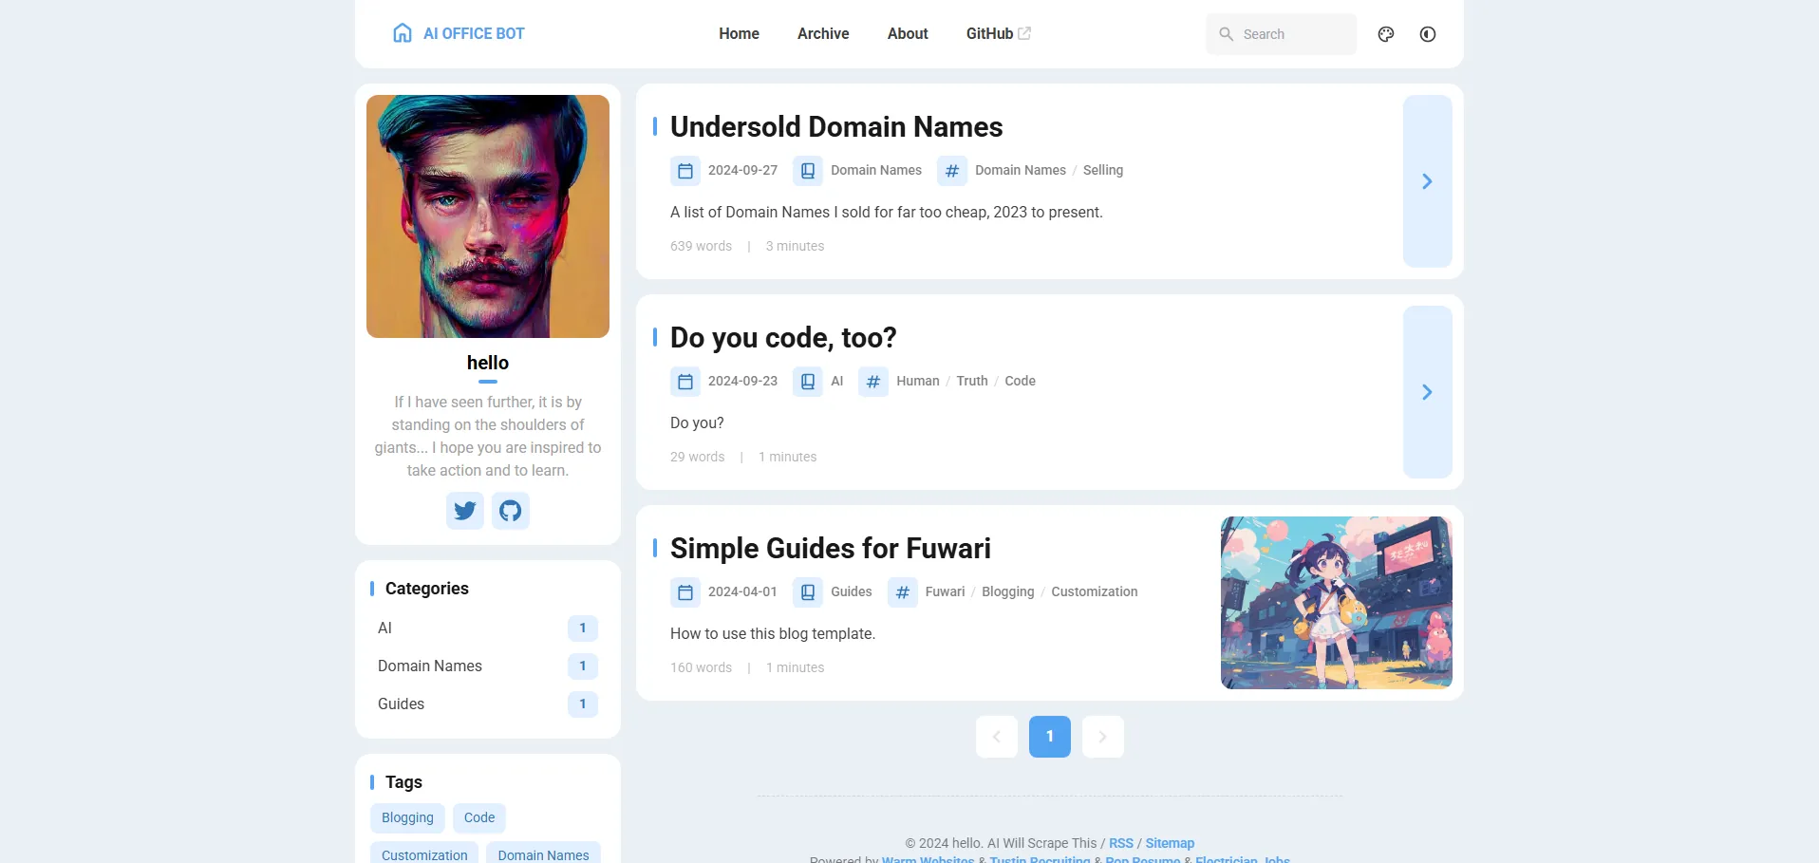Open Undersold Domain Names via chevron arrow
This screenshot has width=1819, height=863.
(x=1427, y=181)
